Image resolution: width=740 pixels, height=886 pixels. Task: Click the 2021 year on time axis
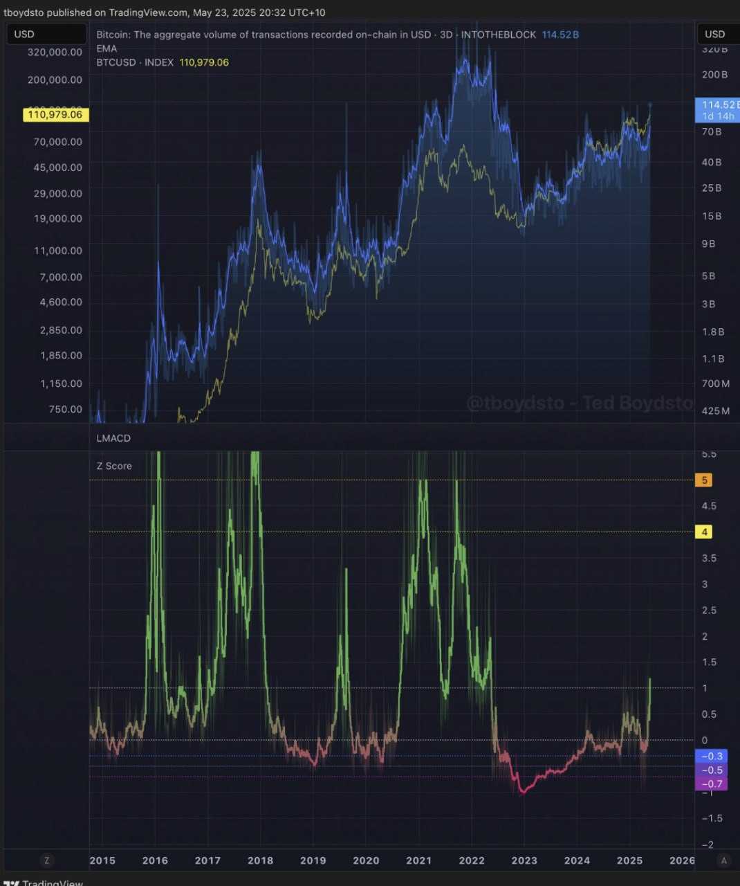(x=418, y=860)
